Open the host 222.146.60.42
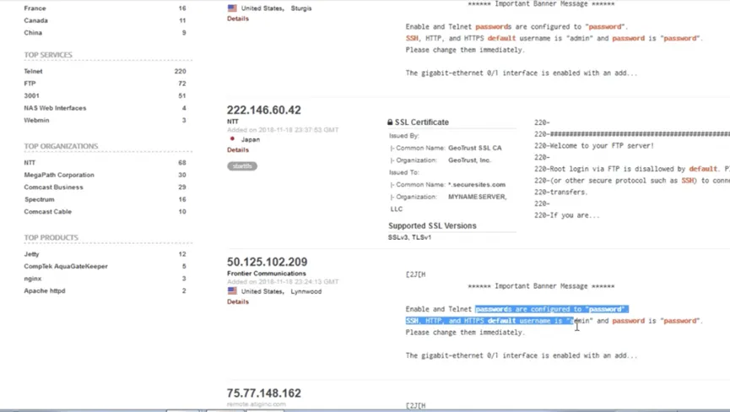730x412 pixels. click(264, 110)
